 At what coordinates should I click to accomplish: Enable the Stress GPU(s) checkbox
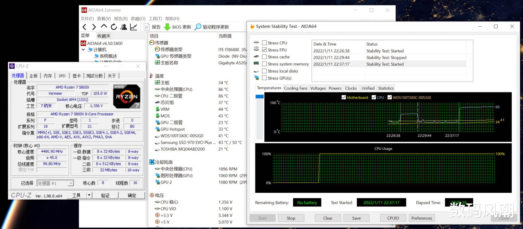[264, 78]
